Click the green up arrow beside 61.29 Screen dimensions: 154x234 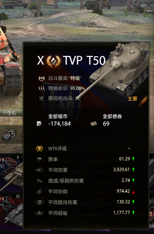[133, 159]
